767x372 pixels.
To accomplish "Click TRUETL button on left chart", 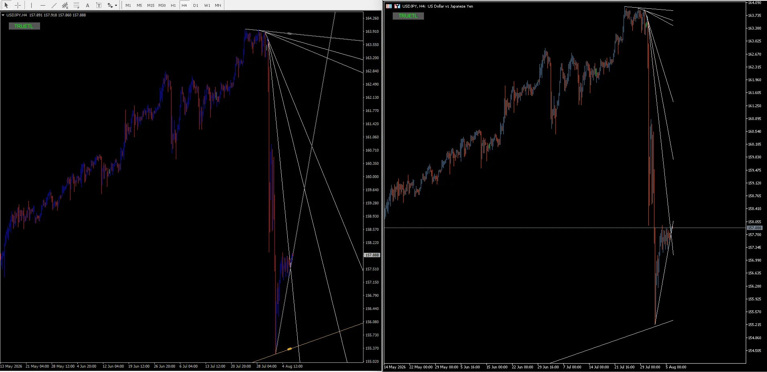I will point(24,26).
